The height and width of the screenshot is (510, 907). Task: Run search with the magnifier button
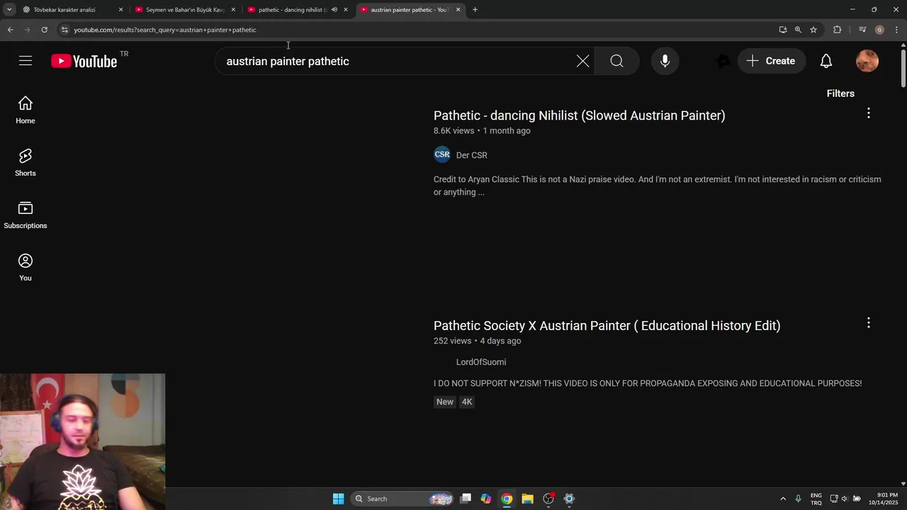(616, 61)
